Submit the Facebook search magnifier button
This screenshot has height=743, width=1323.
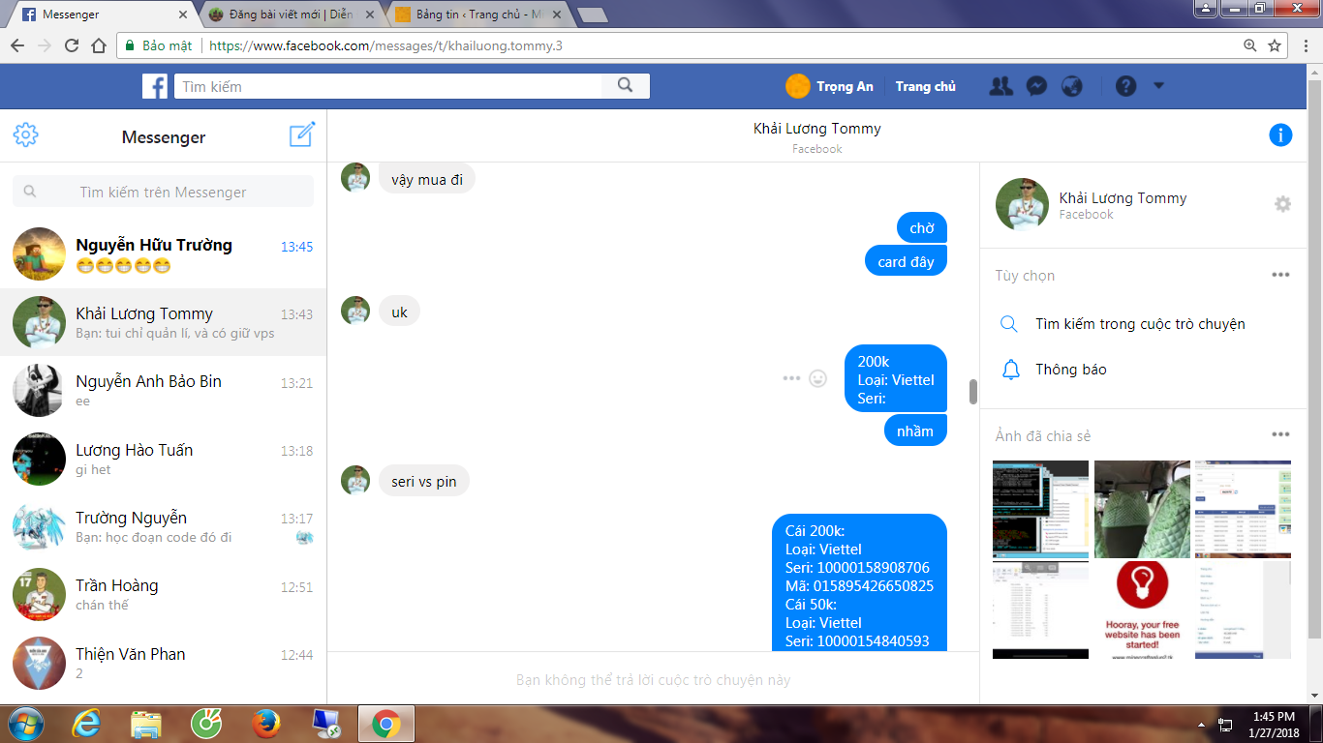click(626, 86)
